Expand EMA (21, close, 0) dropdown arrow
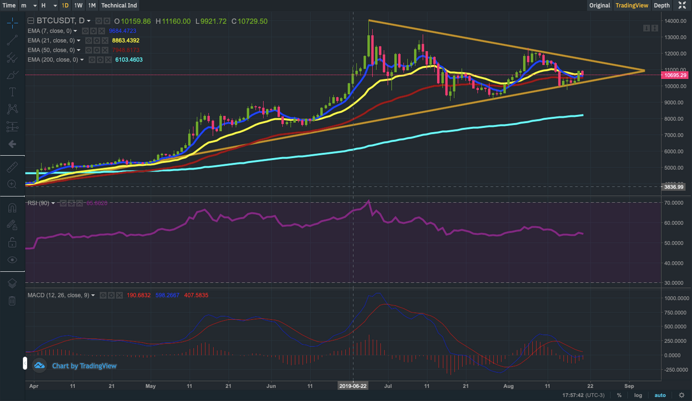692x401 pixels. point(78,40)
